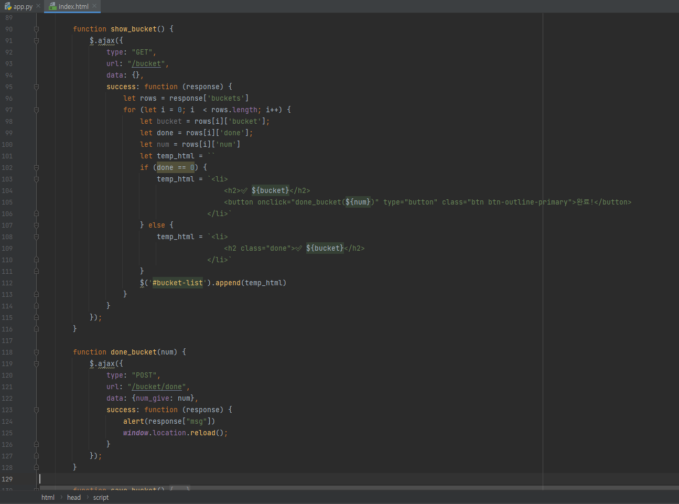Click the "POST" string on line 120

(x=144, y=375)
